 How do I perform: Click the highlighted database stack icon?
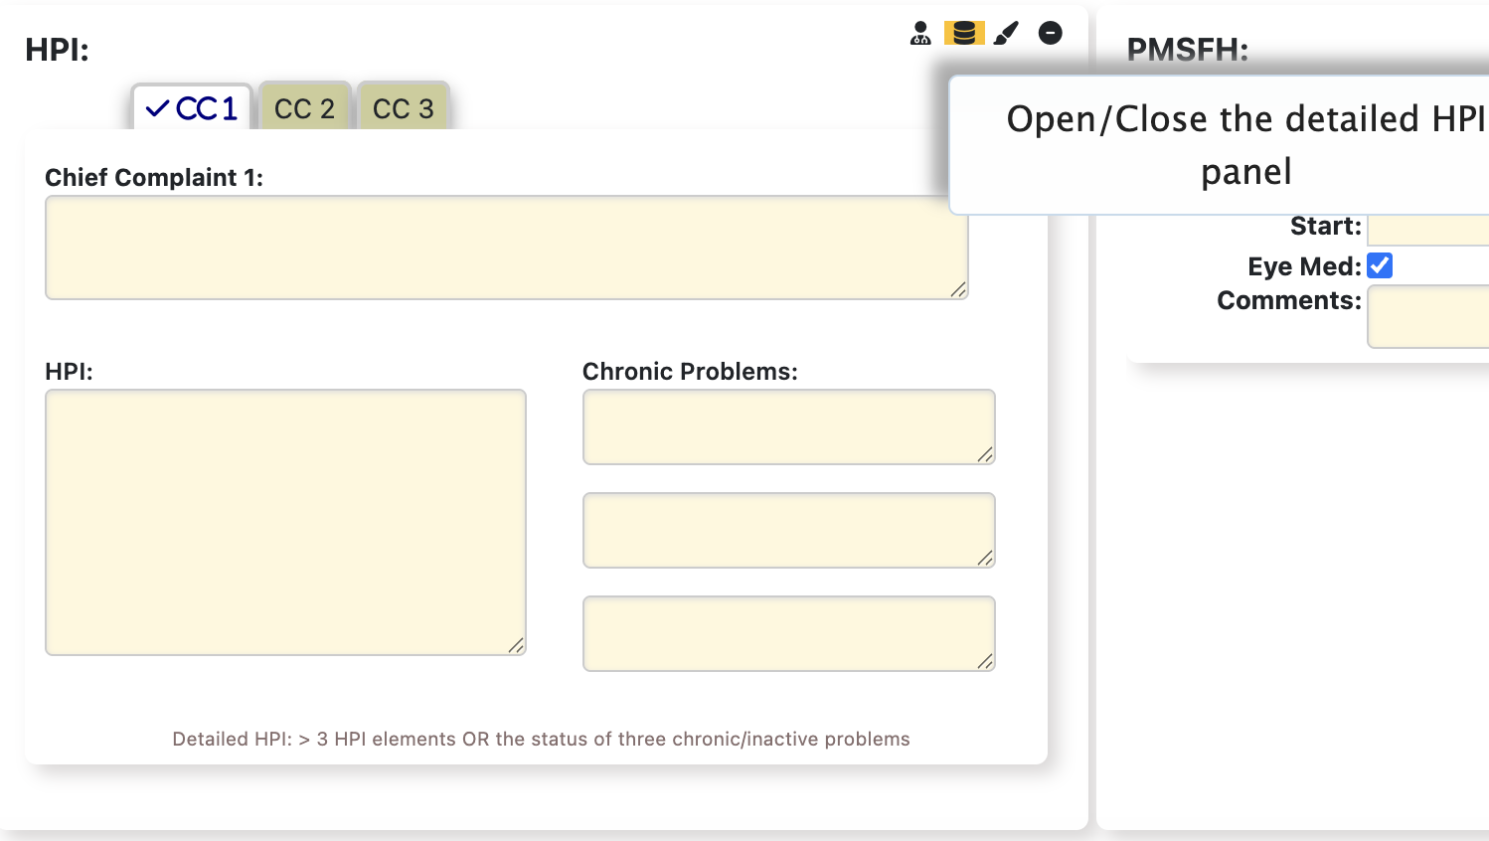click(x=963, y=34)
